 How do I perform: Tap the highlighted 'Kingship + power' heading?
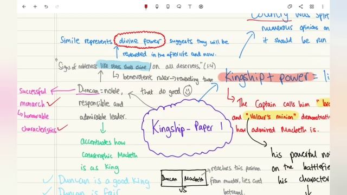266,77
